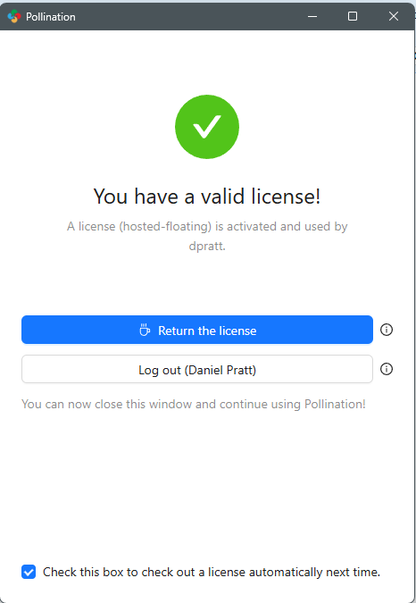
Task: Open info icon beside Return the license
Action: point(387,330)
